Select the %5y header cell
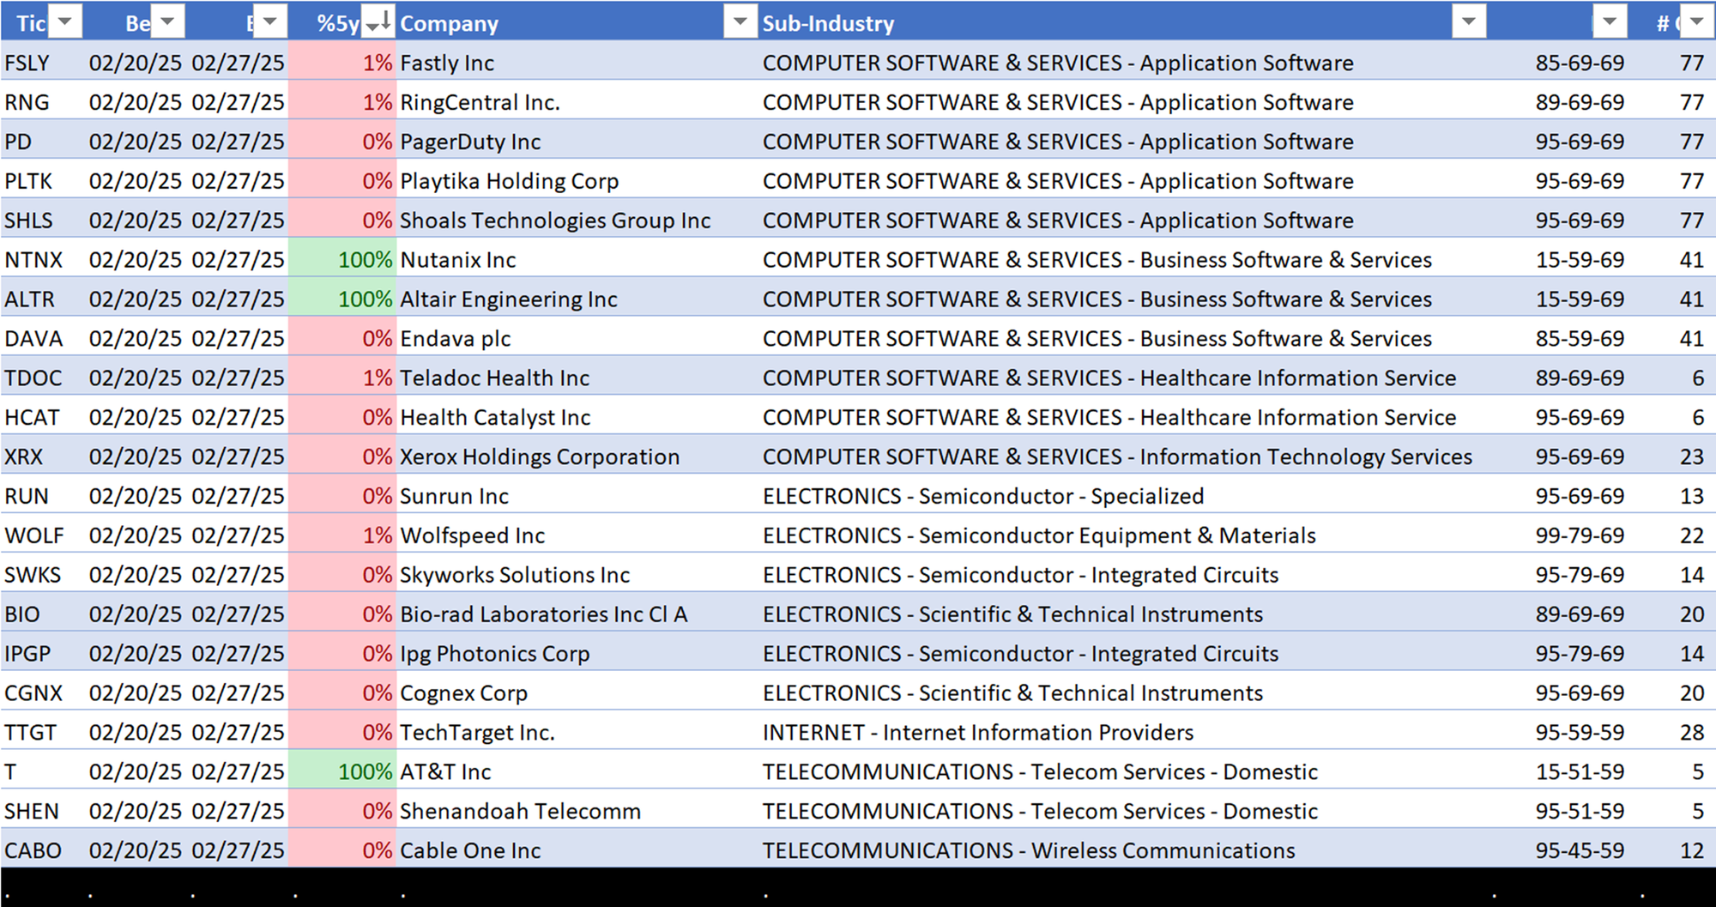 point(342,22)
